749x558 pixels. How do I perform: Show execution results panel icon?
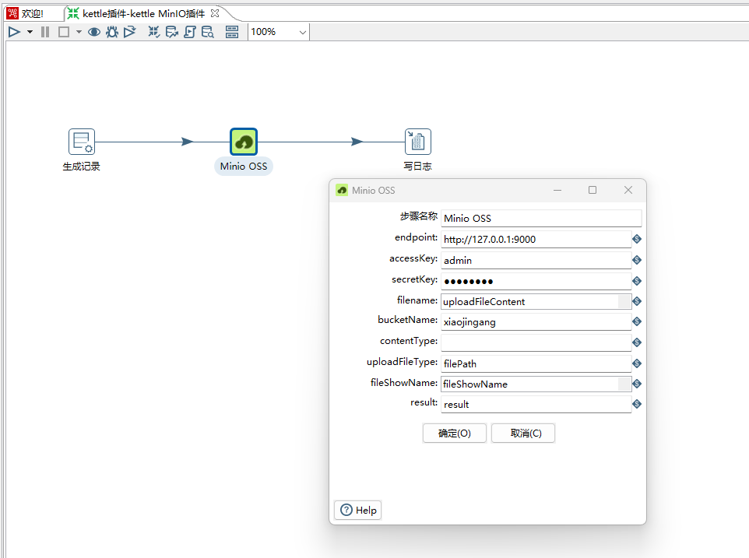click(x=232, y=32)
